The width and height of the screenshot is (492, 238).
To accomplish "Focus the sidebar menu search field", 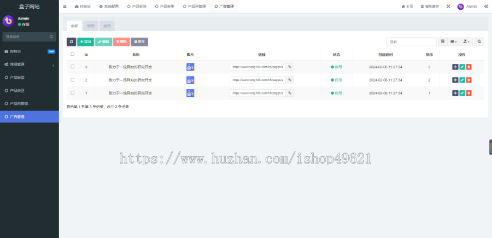I will 26,37.
